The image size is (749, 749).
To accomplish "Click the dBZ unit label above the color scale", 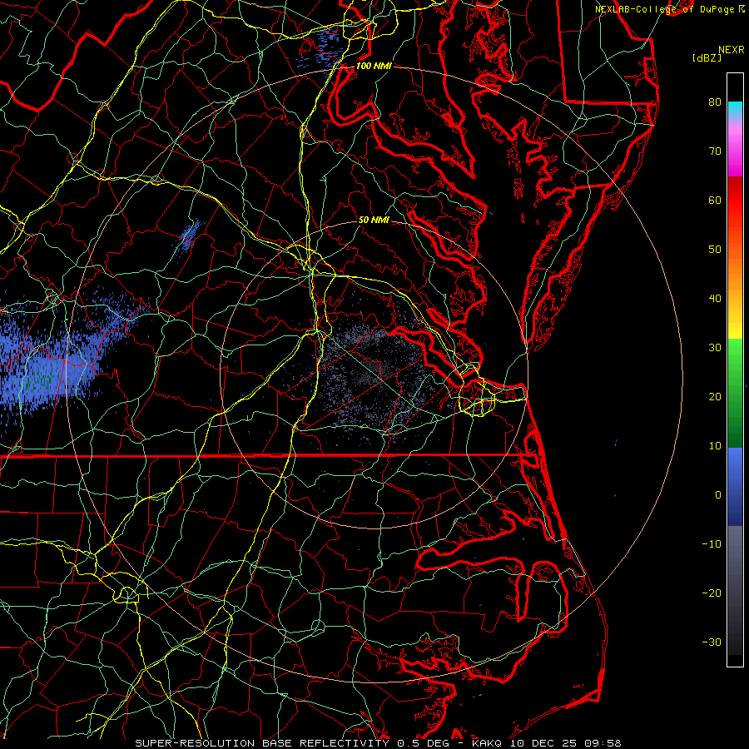I will pos(707,57).
